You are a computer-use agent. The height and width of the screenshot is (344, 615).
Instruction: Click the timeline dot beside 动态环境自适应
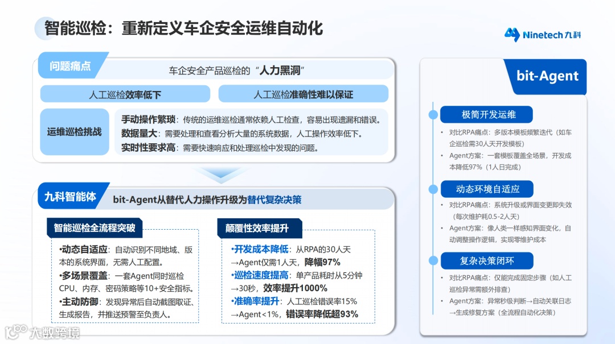coord(433,189)
